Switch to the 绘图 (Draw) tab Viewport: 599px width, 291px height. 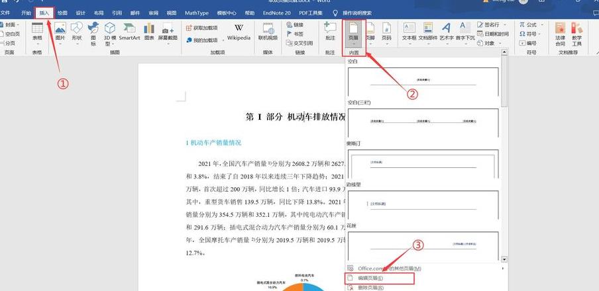[x=62, y=13]
